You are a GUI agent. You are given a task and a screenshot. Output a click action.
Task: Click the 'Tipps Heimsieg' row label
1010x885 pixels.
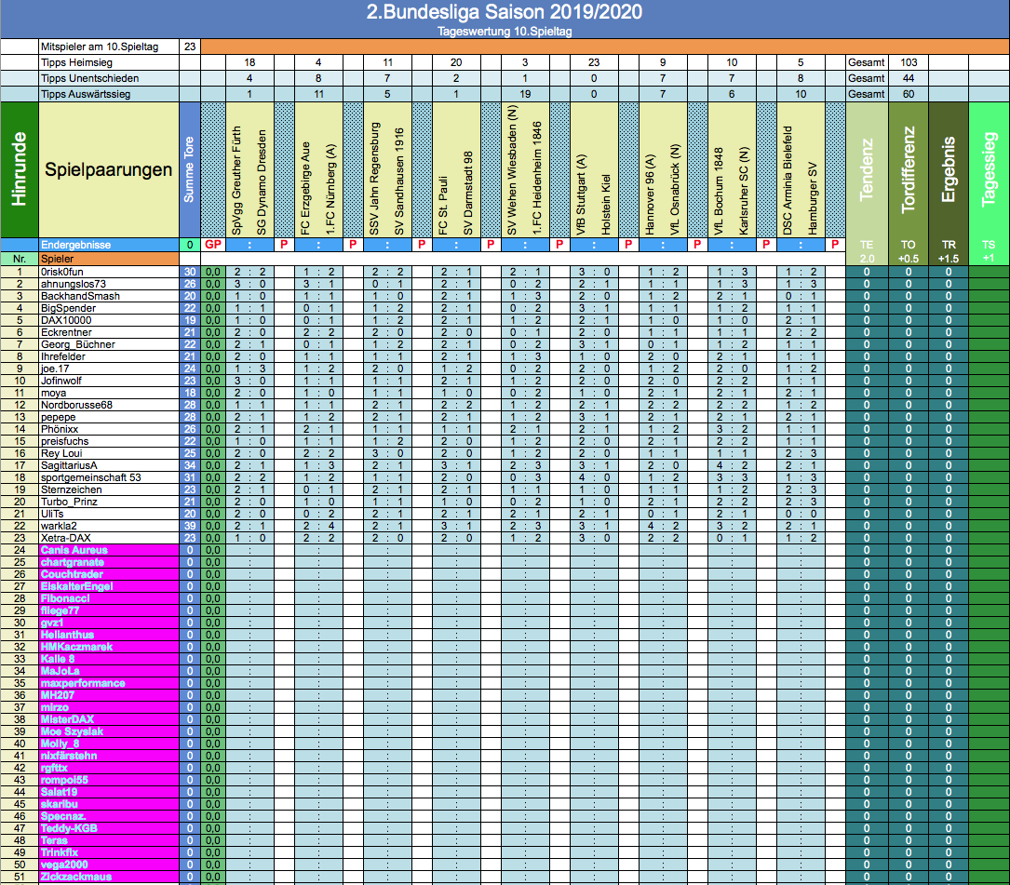[109, 62]
